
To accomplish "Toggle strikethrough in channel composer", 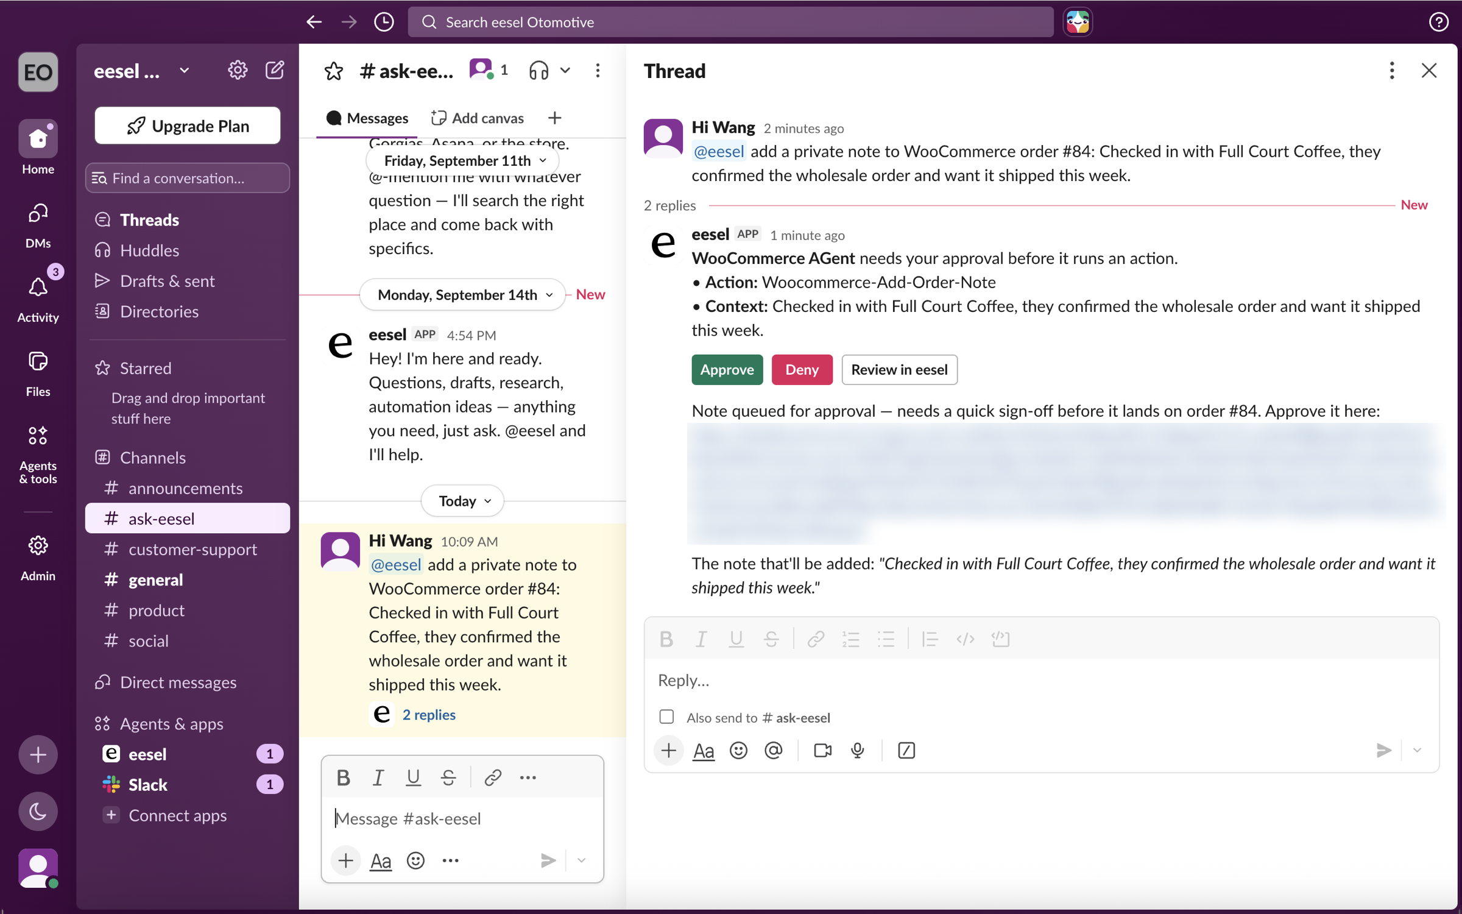I will tap(448, 778).
